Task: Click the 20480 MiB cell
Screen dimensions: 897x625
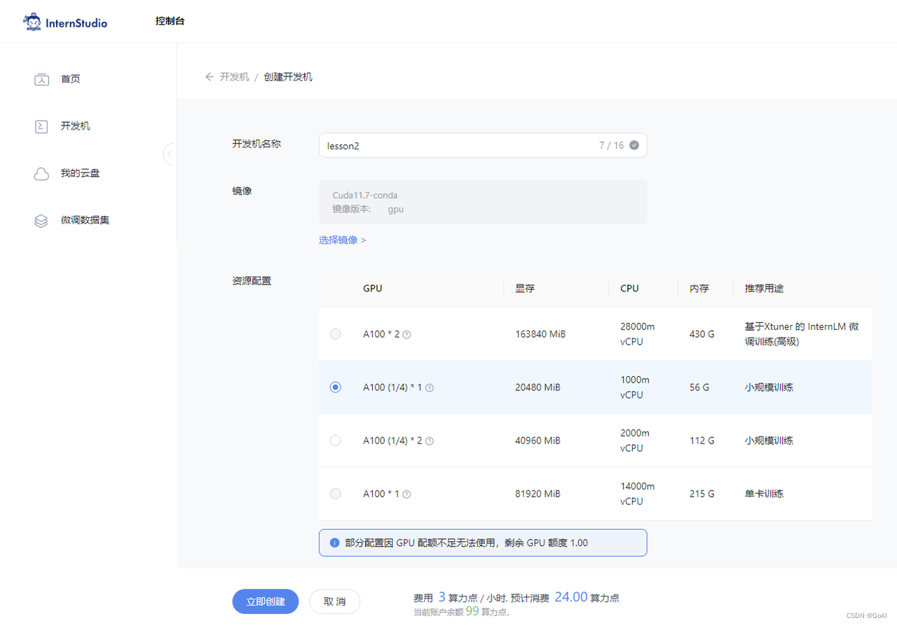Action: point(537,387)
